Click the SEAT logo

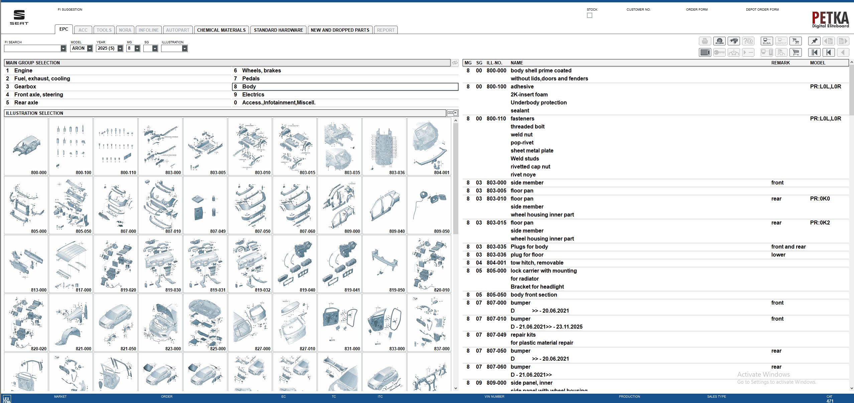pyautogui.click(x=19, y=17)
